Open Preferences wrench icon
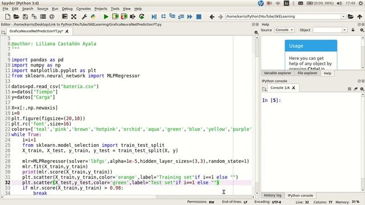 tap(84, 17)
